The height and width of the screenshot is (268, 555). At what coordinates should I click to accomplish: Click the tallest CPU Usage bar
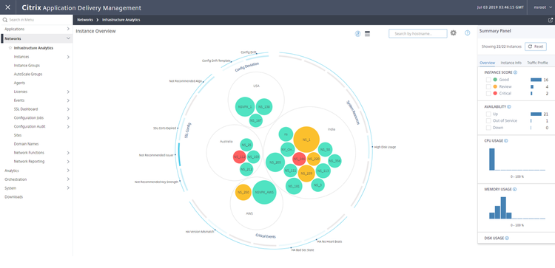491,159
